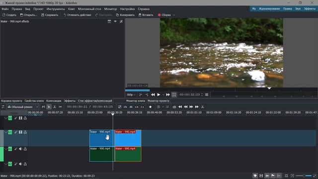Screen dimensions: 318x179
Task: Open the edit mode dropdown Обычный режим
Action: (x=23, y=107)
